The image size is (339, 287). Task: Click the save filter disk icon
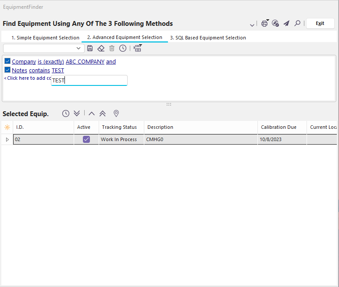click(x=90, y=48)
